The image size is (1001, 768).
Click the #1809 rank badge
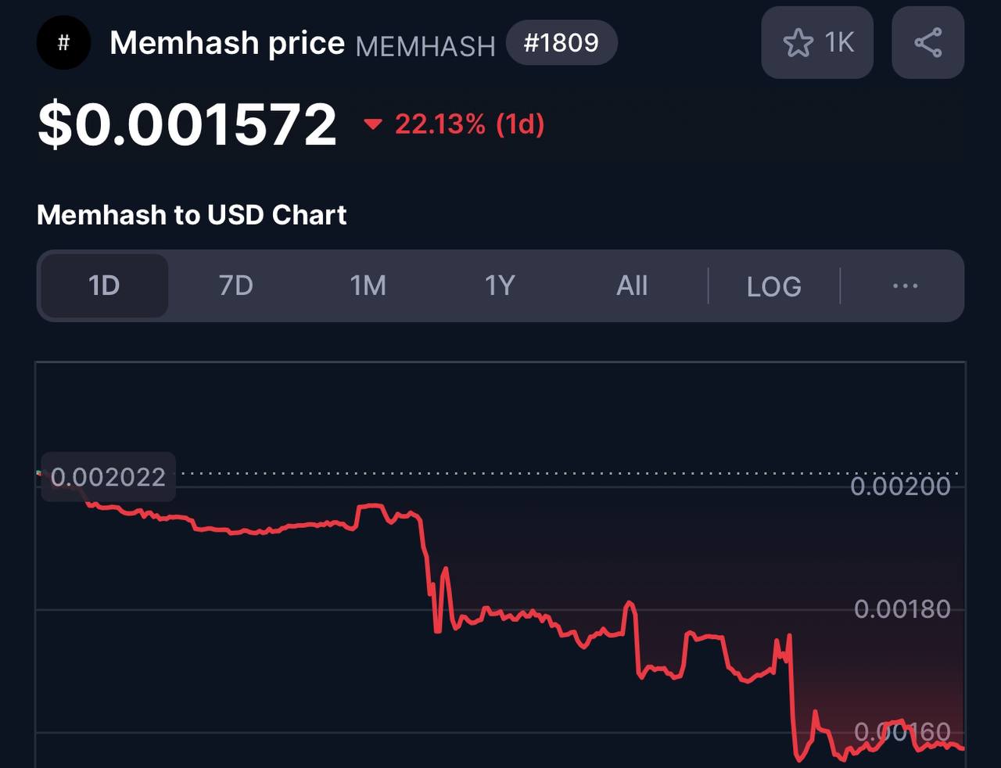[561, 42]
